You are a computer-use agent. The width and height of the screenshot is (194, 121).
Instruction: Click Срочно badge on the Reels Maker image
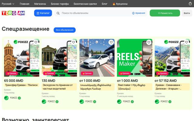pyautogui.click(x=125, y=73)
